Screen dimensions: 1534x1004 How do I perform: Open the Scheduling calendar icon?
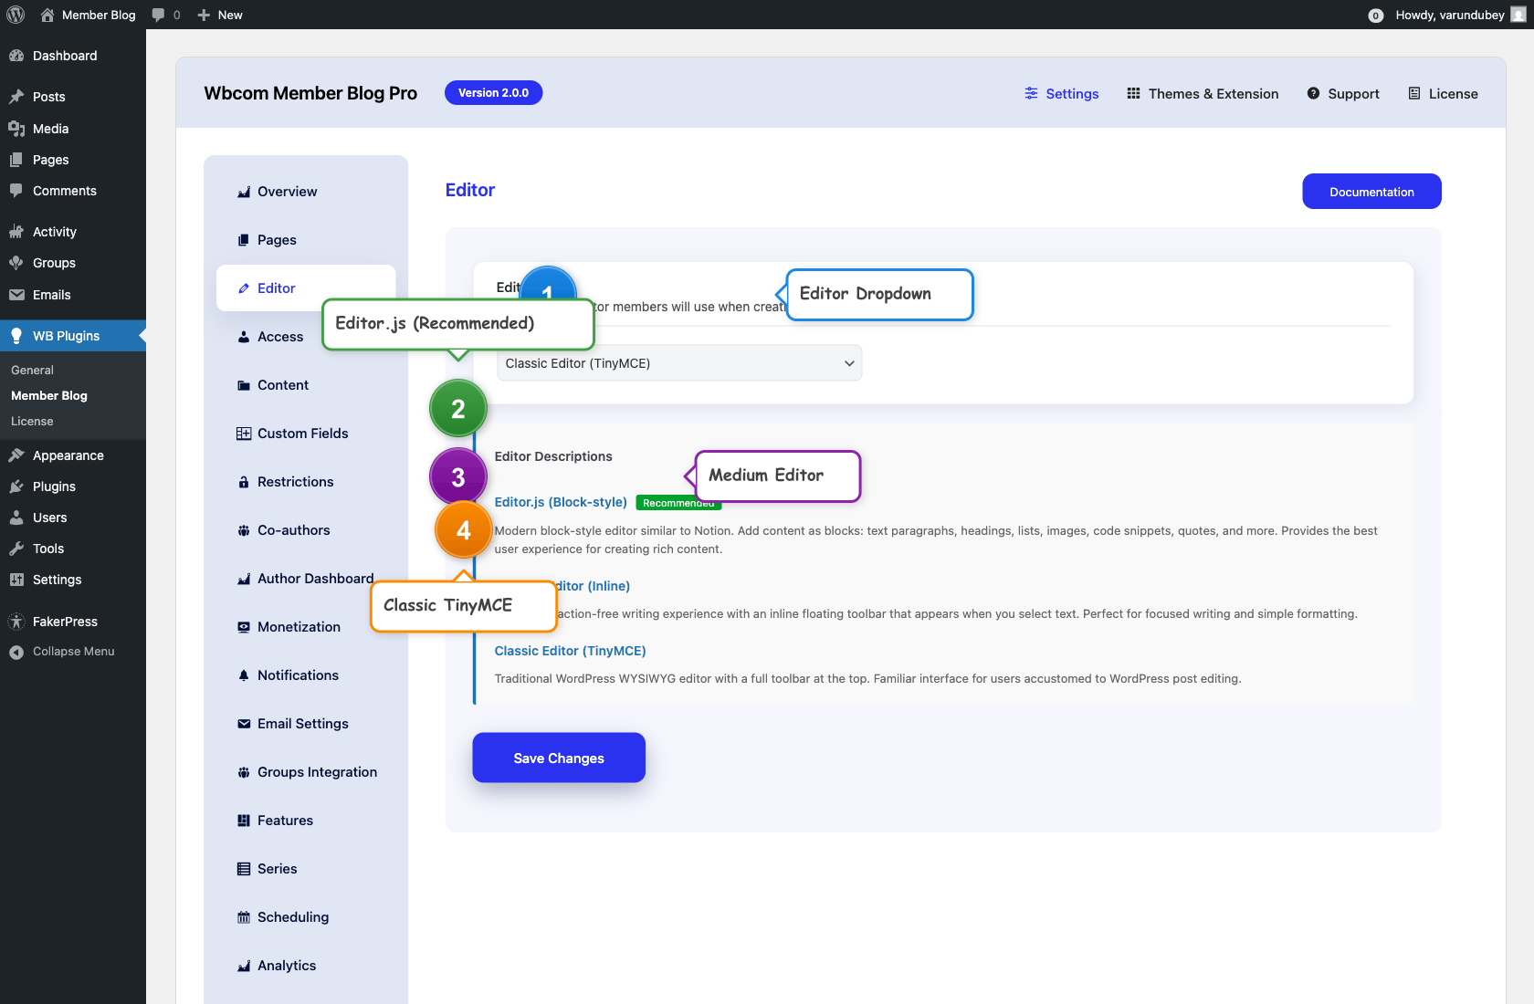tap(243, 916)
